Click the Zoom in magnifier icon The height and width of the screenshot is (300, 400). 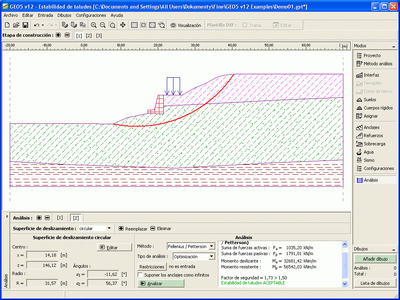point(94,25)
